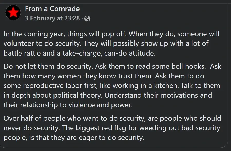Click the word "volunteer" in the first paragraph
This screenshot has height=151, width=231.
(x=19, y=43)
